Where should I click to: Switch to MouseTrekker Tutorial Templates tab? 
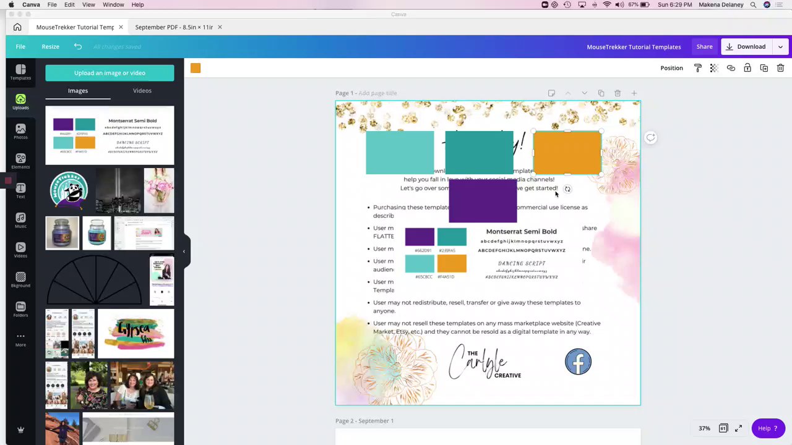point(75,27)
